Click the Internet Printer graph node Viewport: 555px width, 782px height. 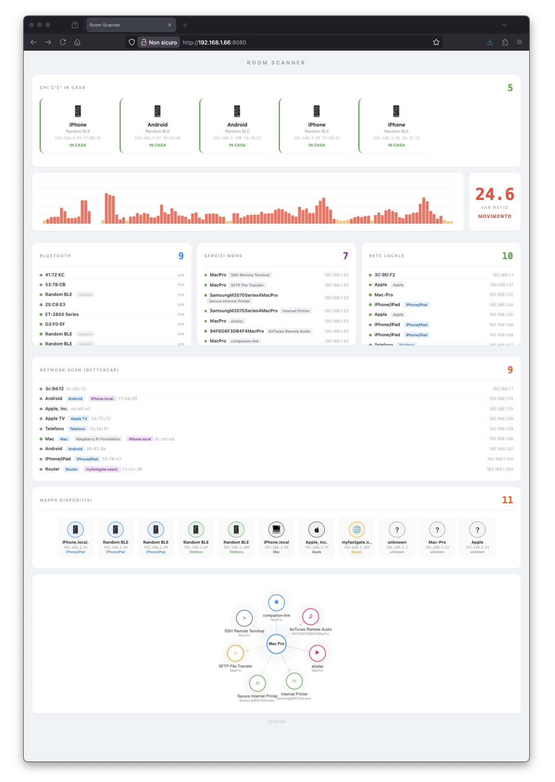pos(294,681)
